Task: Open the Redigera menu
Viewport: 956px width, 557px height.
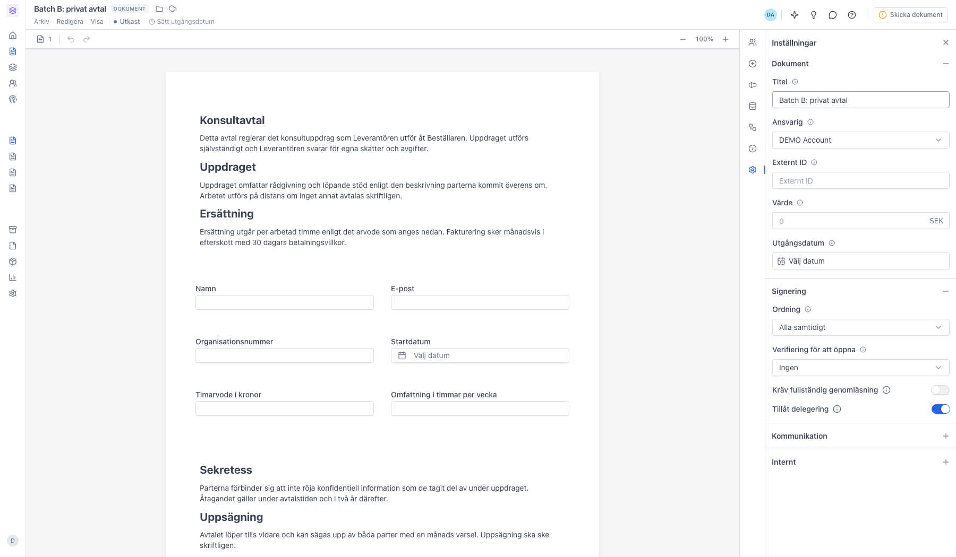Action: tap(70, 22)
